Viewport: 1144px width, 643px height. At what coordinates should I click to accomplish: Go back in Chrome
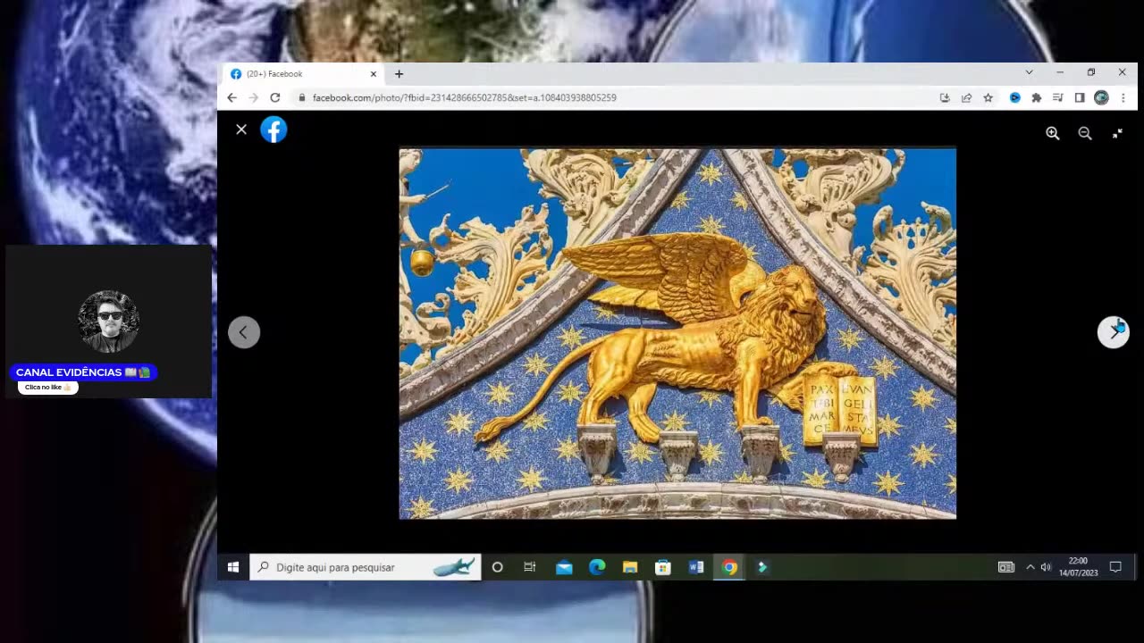click(x=232, y=97)
